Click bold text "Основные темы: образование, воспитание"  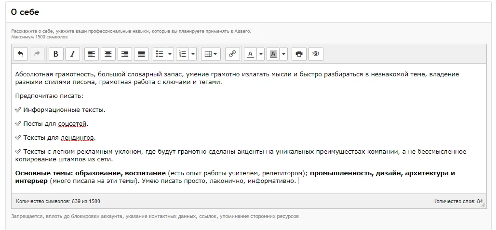click(91, 173)
